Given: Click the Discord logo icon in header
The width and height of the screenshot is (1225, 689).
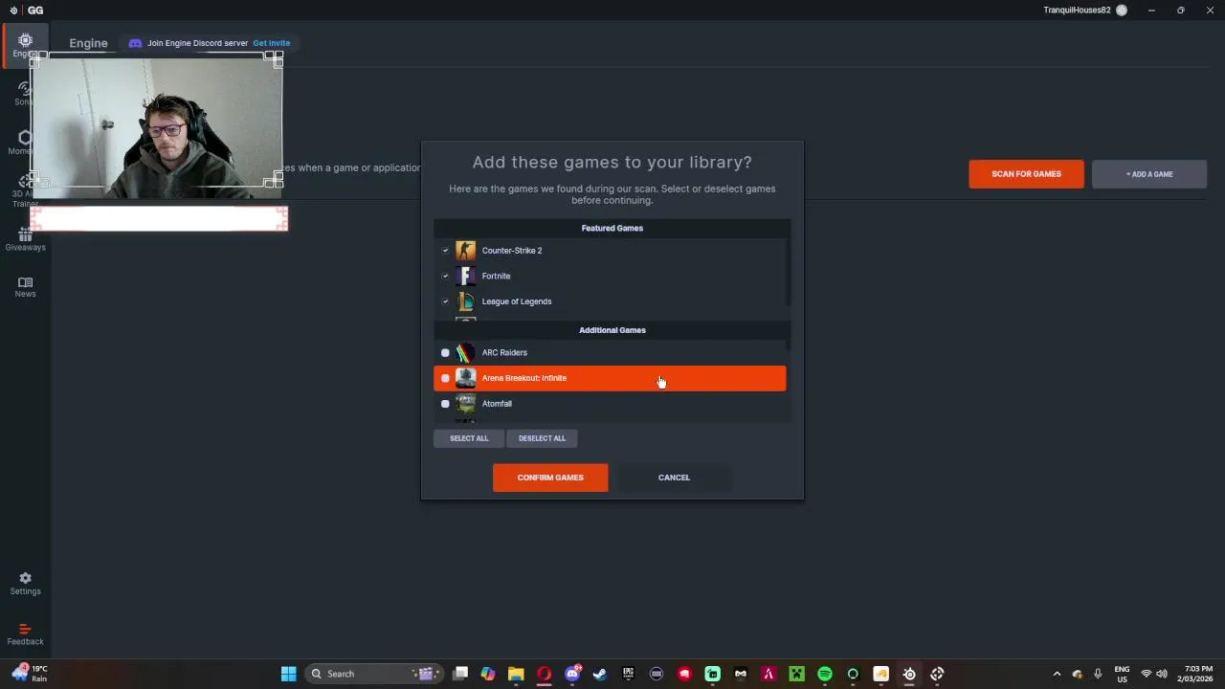Looking at the screenshot, I should pyautogui.click(x=135, y=43).
